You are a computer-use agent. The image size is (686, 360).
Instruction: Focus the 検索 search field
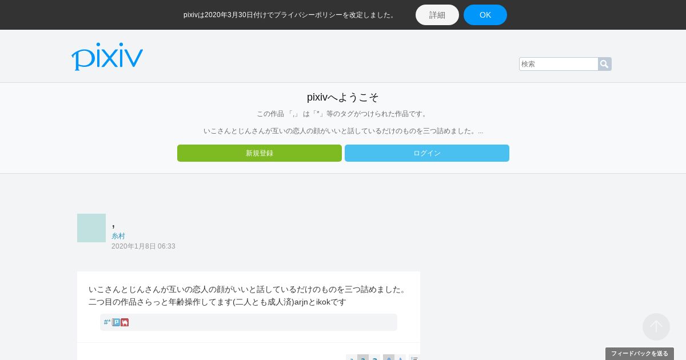tap(559, 64)
